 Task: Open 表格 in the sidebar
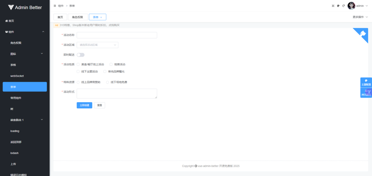point(25,65)
